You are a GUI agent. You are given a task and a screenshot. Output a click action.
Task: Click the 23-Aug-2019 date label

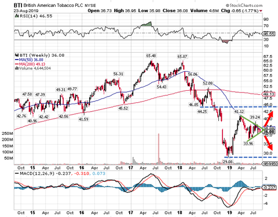[x=26, y=11]
